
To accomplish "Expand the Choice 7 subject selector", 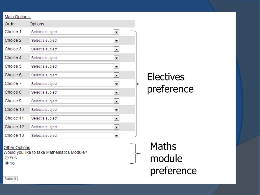I will click(74, 84).
